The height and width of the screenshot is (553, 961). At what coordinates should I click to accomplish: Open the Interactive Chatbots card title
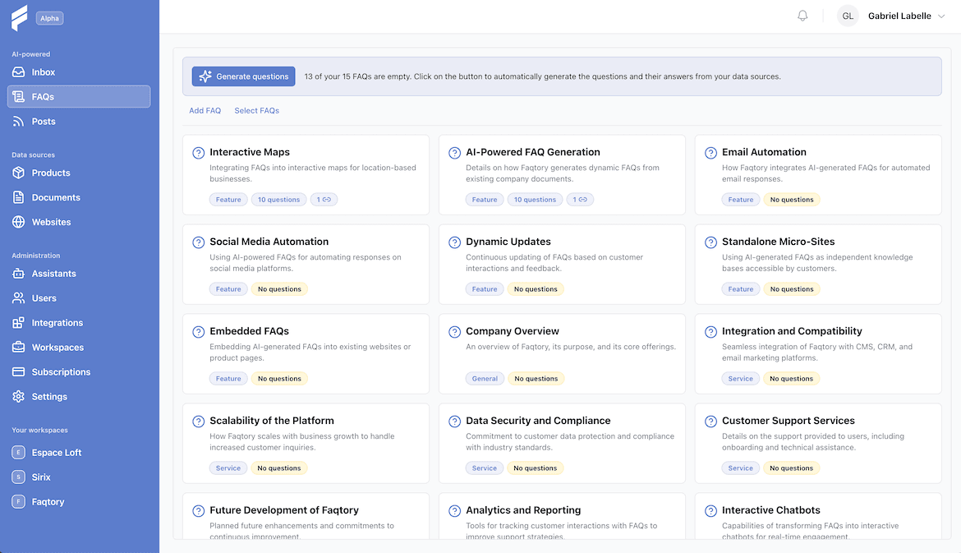coord(771,510)
